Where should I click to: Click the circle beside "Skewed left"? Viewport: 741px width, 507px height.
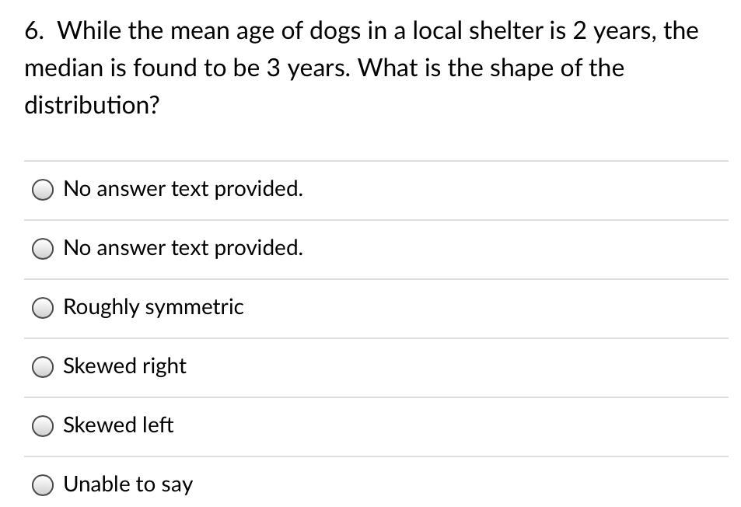tap(42, 425)
